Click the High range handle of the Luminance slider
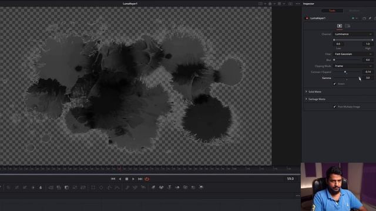Viewport: 376px width, 211px height. [372, 40]
